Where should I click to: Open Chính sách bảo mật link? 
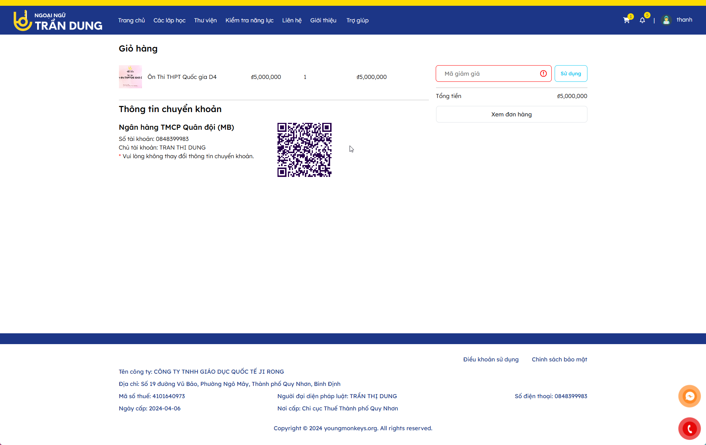click(x=560, y=359)
